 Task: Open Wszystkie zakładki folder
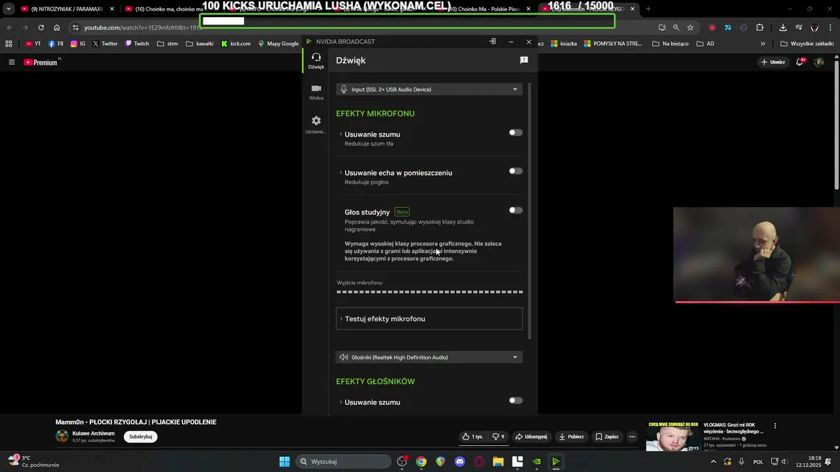click(807, 44)
